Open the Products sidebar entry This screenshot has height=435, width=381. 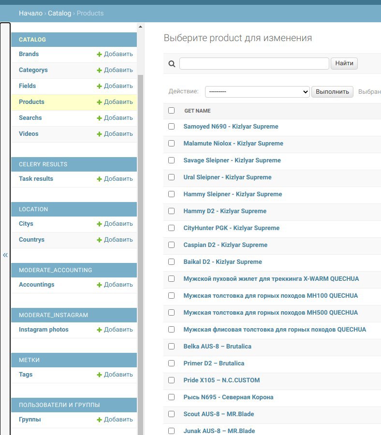click(x=31, y=102)
